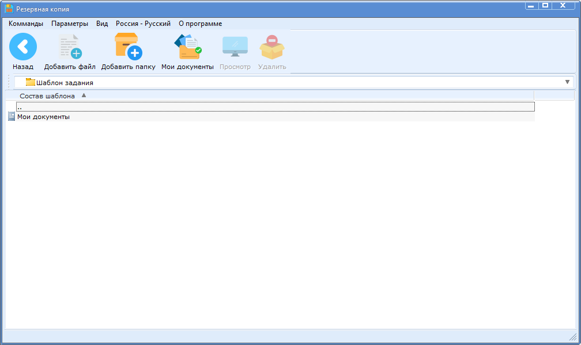Click the app icon in title bar
Image resolution: width=581 pixels, height=345 pixels.
[9, 9]
